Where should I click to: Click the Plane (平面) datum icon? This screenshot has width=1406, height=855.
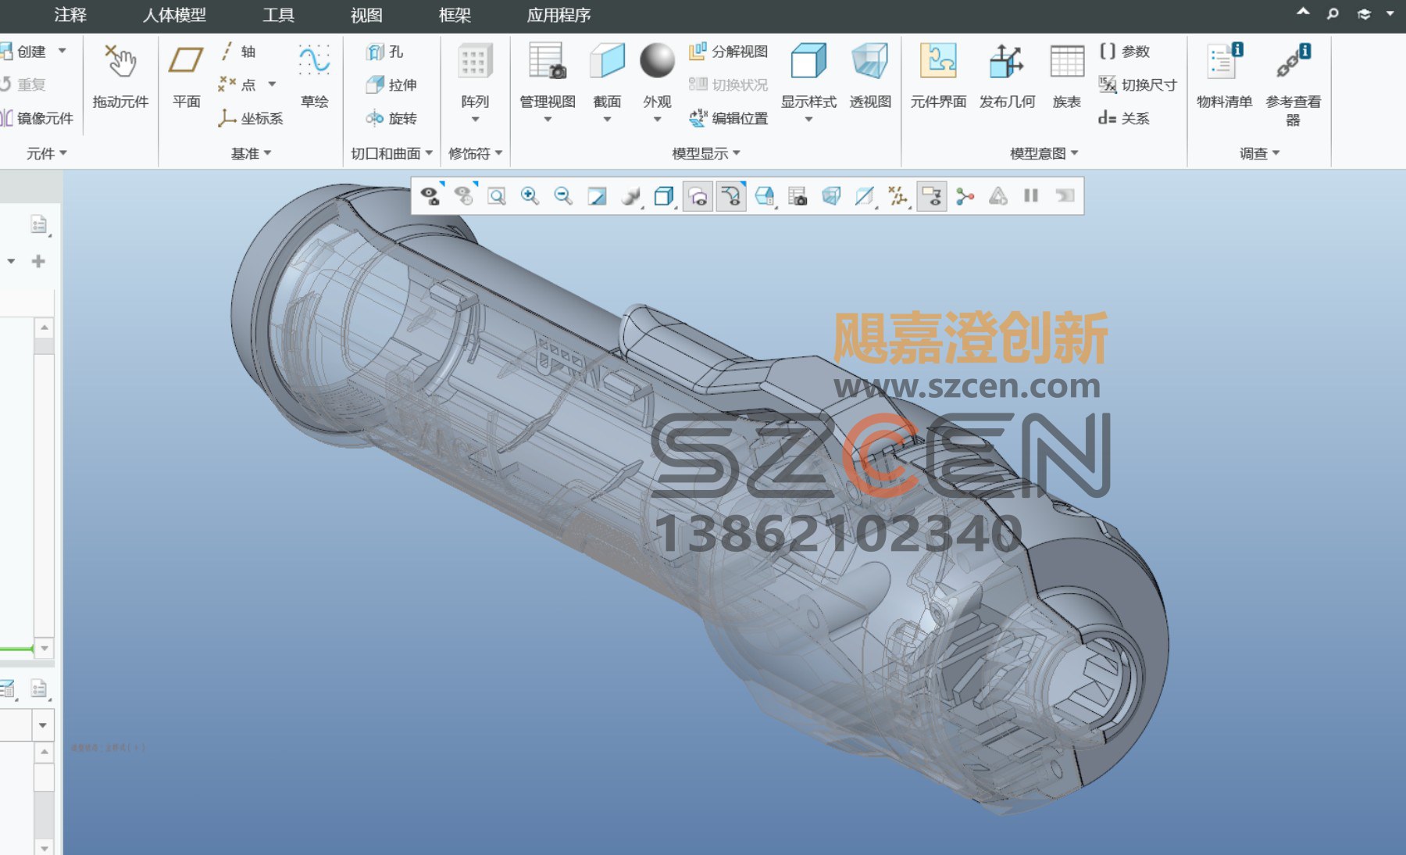(x=186, y=60)
